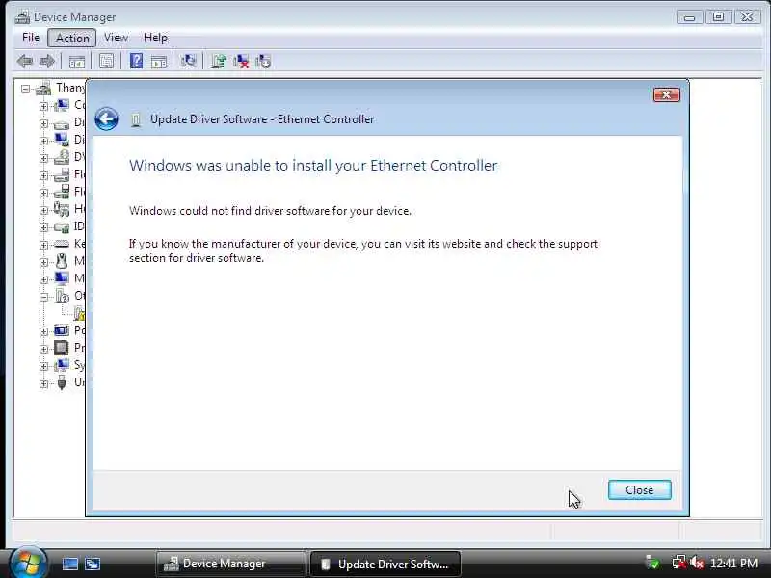Click 'Windows was unable to install' heading text
This screenshot has width=771, height=578.
(x=313, y=166)
